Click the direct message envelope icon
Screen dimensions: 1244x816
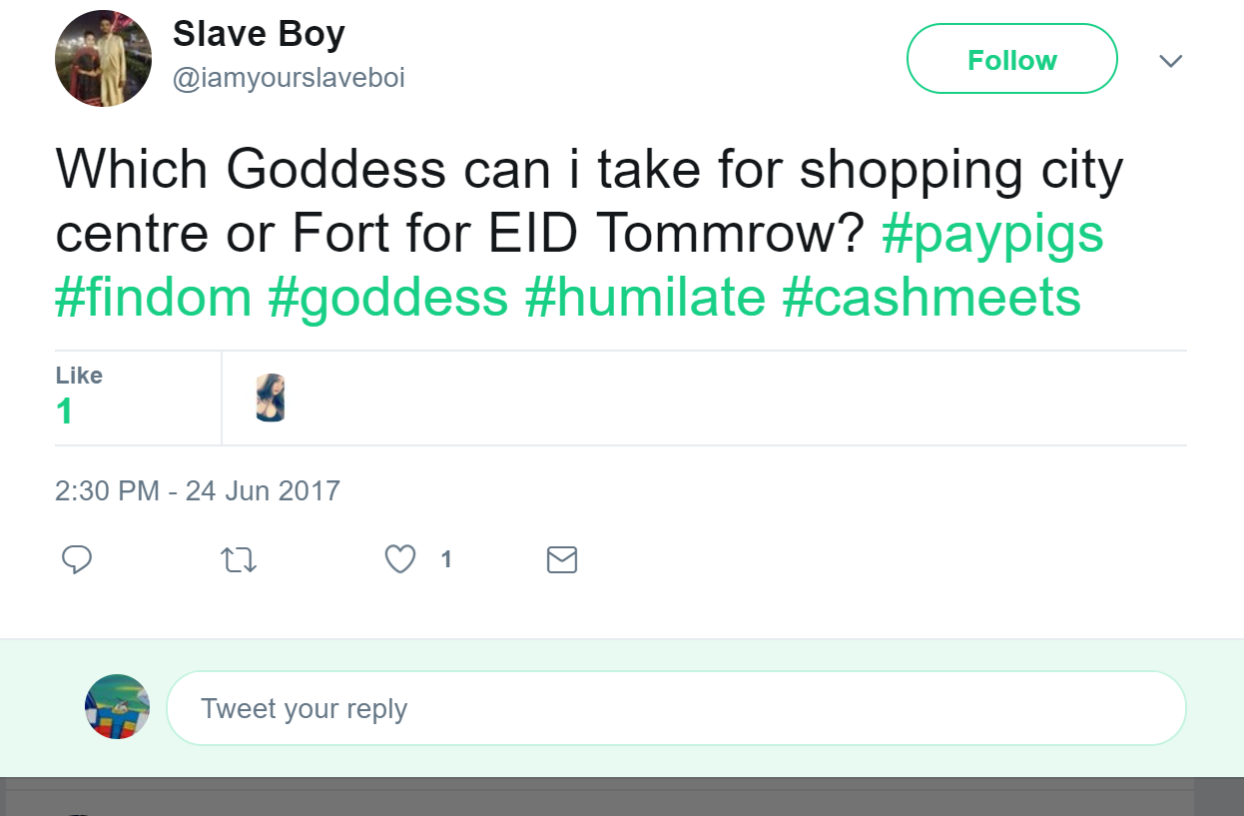point(562,560)
